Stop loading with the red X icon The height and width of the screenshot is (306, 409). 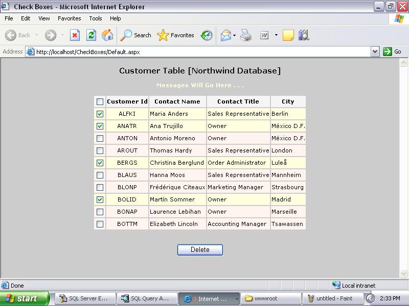[75, 35]
